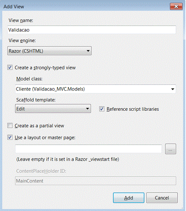Click the Scaffold template label
186x211 pixels.
click(x=36, y=100)
